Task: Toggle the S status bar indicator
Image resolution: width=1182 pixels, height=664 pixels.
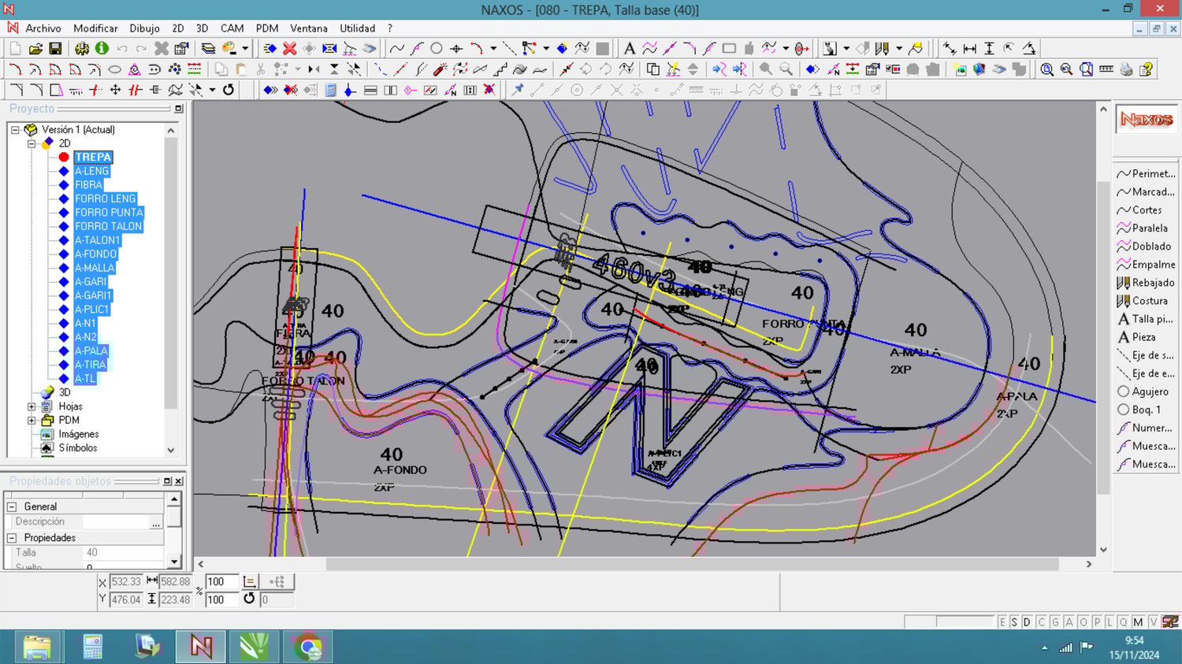Action: (1014, 622)
